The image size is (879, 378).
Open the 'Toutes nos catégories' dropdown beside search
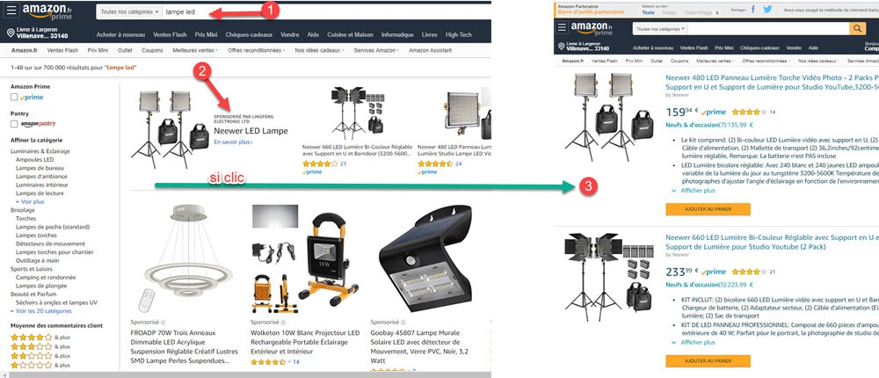click(x=129, y=11)
